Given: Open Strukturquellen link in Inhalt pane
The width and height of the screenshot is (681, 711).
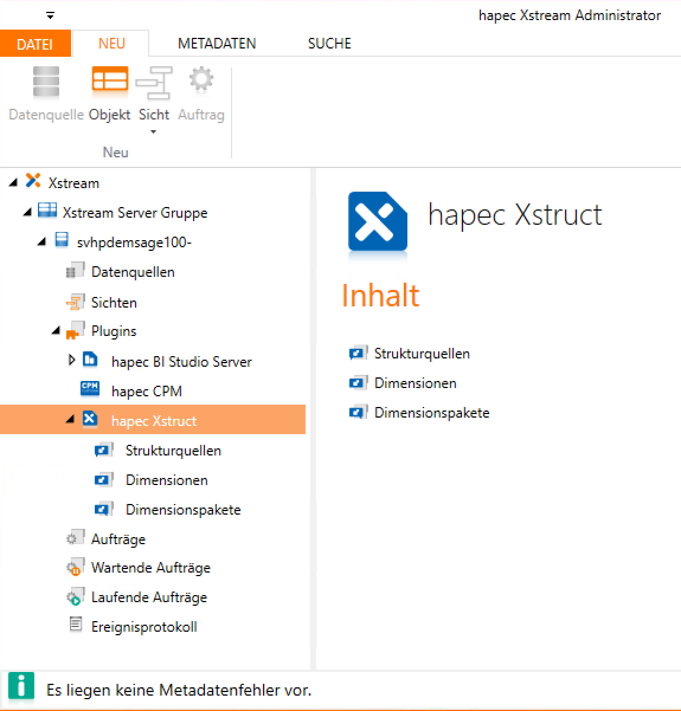Looking at the screenshot, I should click(422, 354).
